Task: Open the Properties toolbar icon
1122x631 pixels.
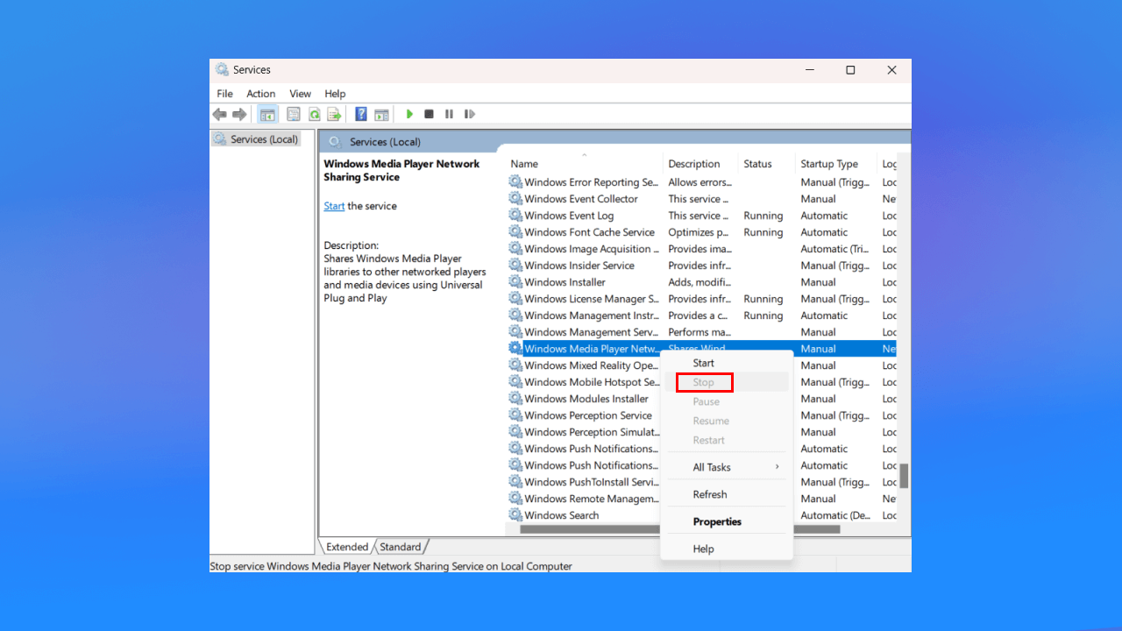Action: 294,114
